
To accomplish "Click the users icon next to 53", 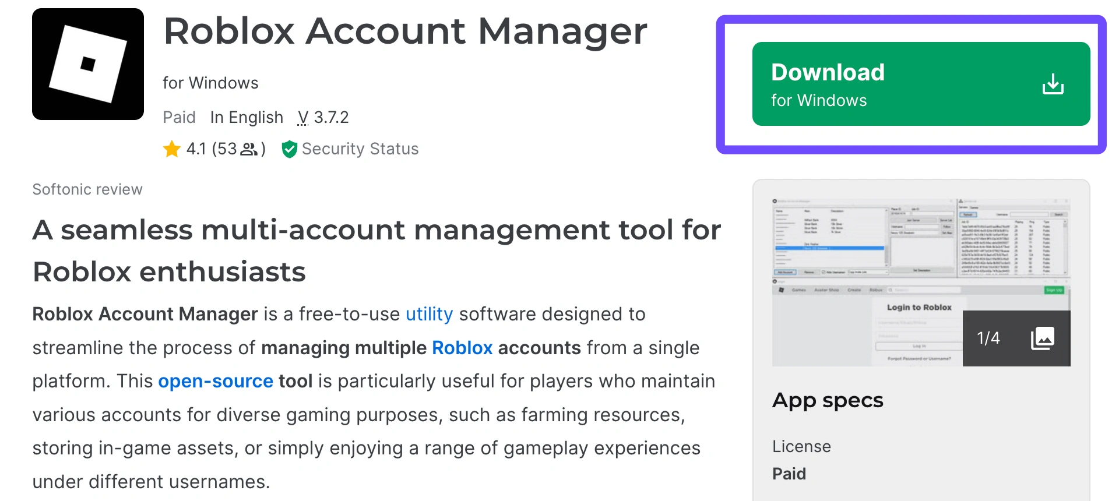I will [249, 150].
